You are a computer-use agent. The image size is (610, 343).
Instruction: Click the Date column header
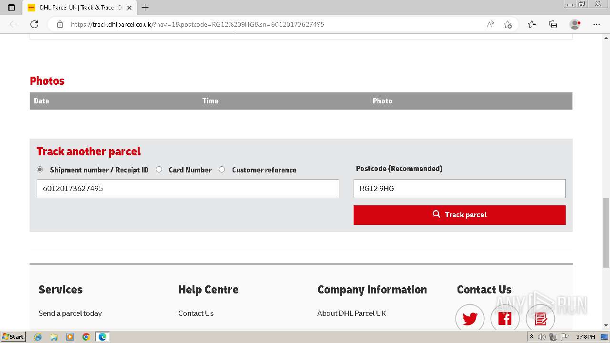point(41,101)
